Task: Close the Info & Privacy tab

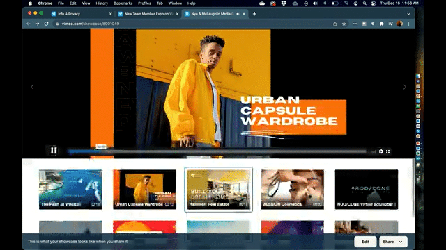Action: tap(111, 14)
